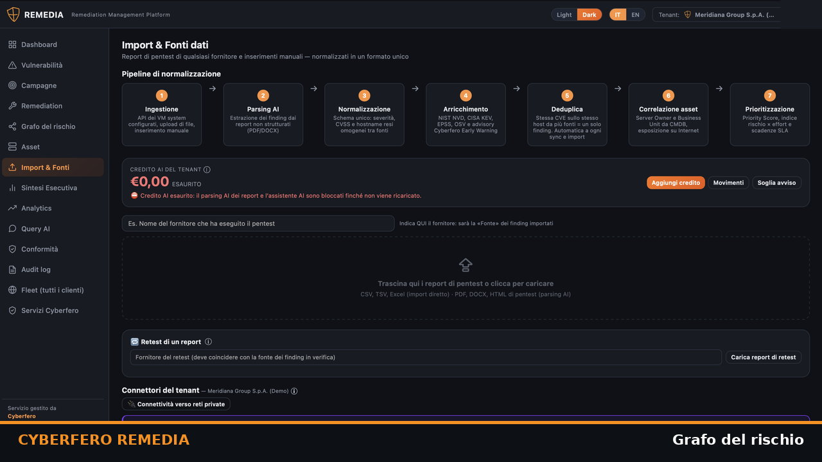Click the Sintesi Esecutiva bar chart icon
822x462 pixels.
point(12,188)
